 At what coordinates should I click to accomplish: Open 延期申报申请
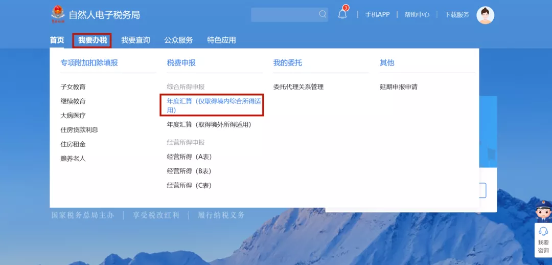pos(399,86)
